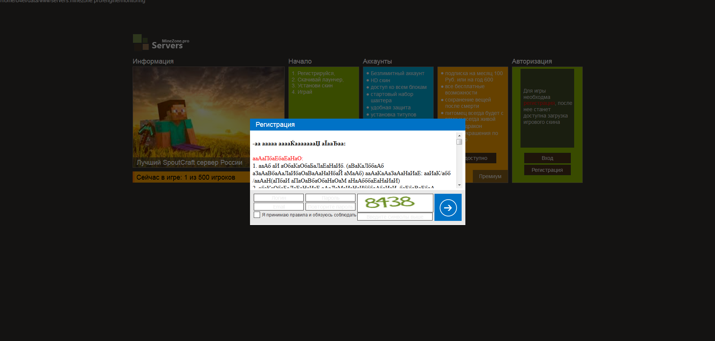
Task: Click the rules scrollbar down arrow
Action: 459,185
